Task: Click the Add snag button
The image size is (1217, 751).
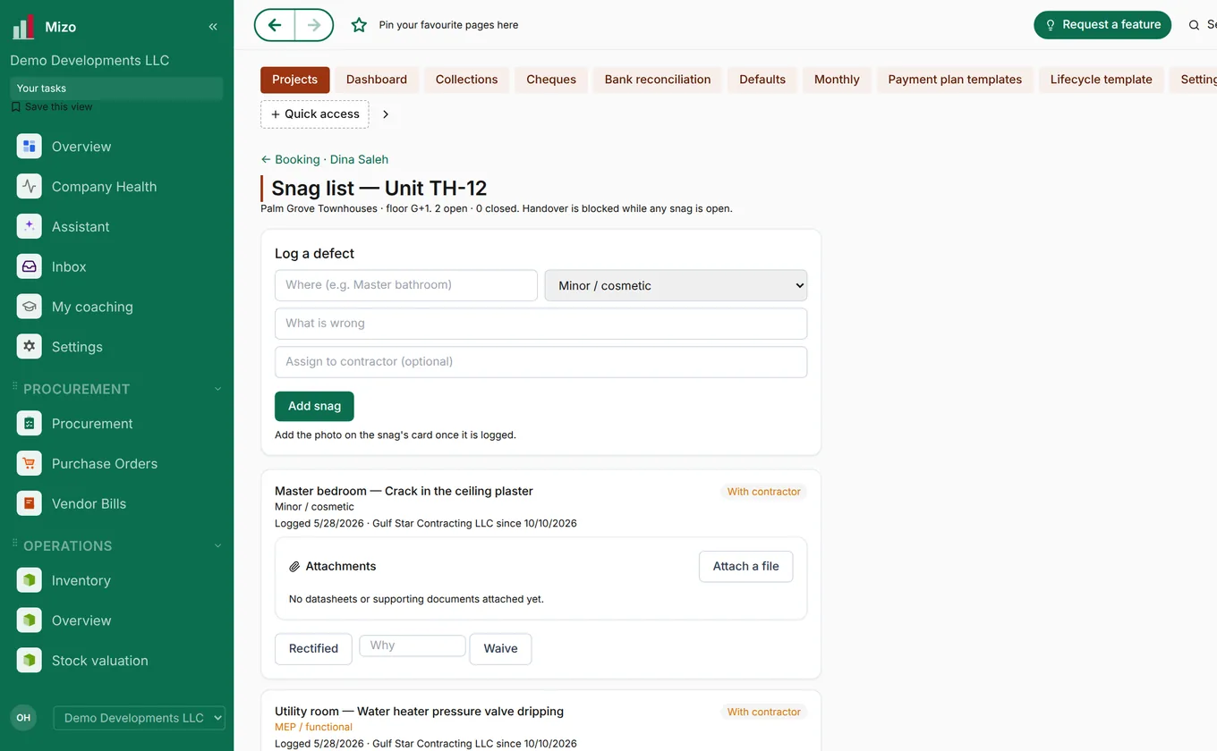Action: pos(314,406)
